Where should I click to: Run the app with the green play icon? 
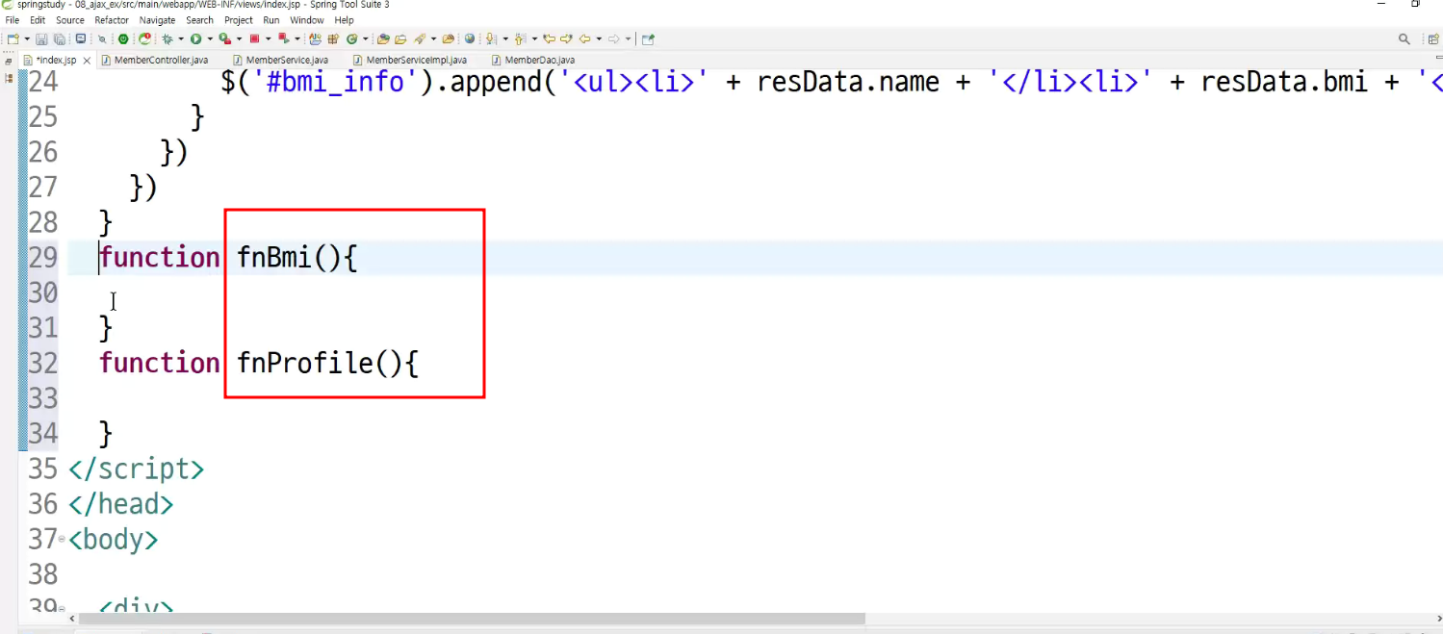195,39
